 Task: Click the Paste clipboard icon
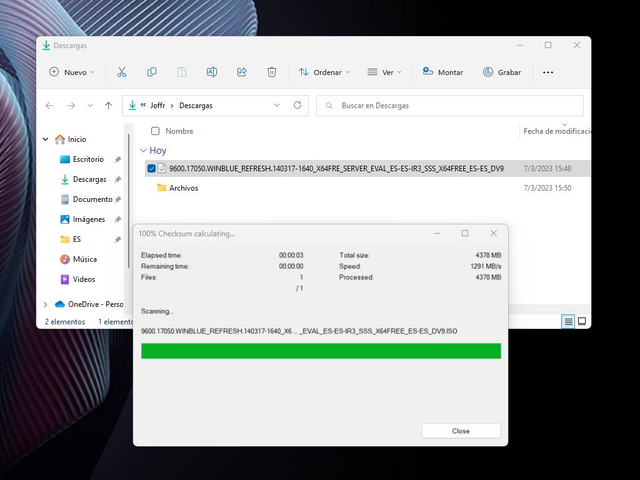(182, 72)
